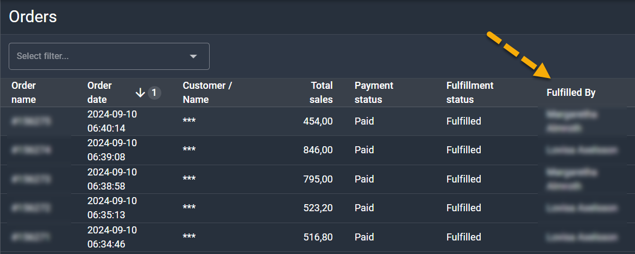Select the Fulfilled By column header

click(570, 93)
